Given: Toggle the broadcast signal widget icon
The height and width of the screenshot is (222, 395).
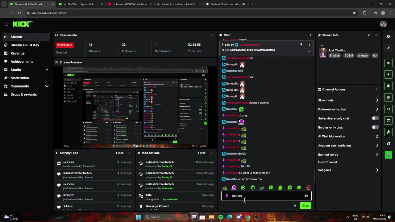Looking at the screenshot, I should 388,109.
